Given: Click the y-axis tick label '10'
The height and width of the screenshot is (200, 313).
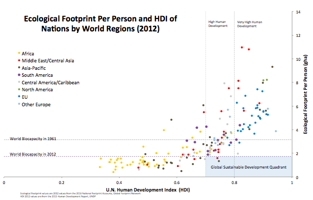Looking at the screenshot, I should pyautogui.click(x=298, y=59).
